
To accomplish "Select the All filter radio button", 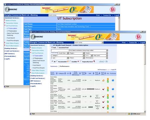I will [52, 61].
